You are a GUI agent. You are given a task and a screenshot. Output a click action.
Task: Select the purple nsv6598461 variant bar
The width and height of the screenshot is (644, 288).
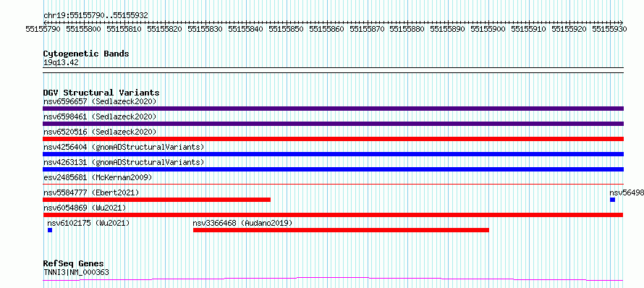point(333,124)
